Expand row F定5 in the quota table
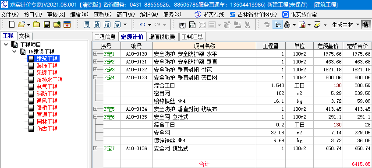The image size is (372, 168). [x=96, y=109]
